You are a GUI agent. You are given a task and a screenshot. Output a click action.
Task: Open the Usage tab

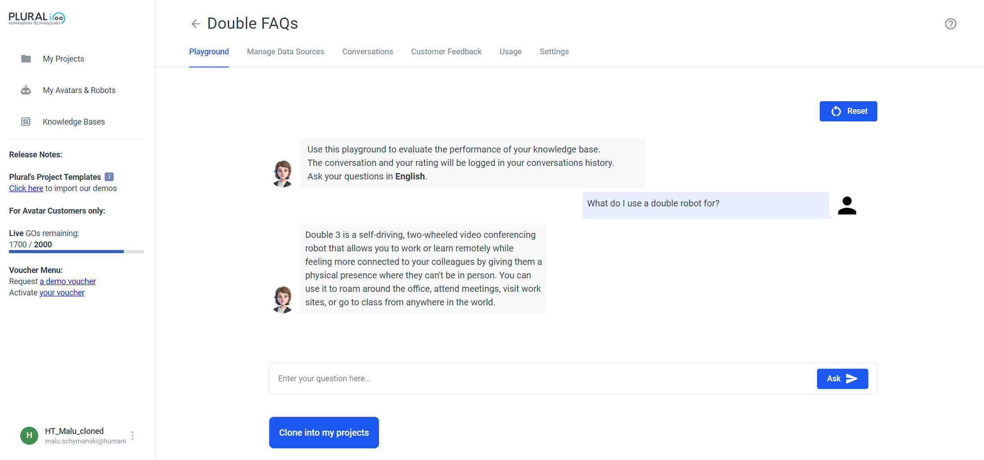510,52
